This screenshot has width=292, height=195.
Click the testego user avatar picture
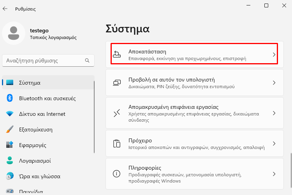point(14,33)
